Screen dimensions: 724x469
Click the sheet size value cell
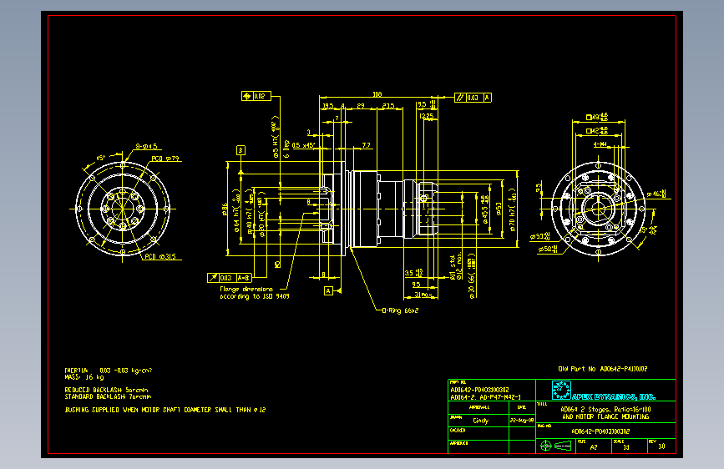pyautogui.click(x=594, y=446)
